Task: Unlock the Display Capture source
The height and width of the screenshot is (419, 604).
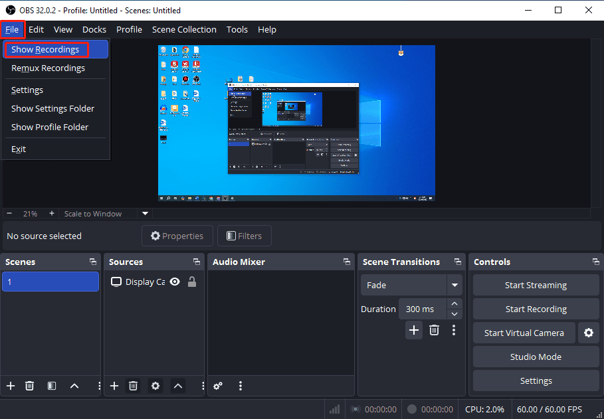Action: [x=191, y=282]
